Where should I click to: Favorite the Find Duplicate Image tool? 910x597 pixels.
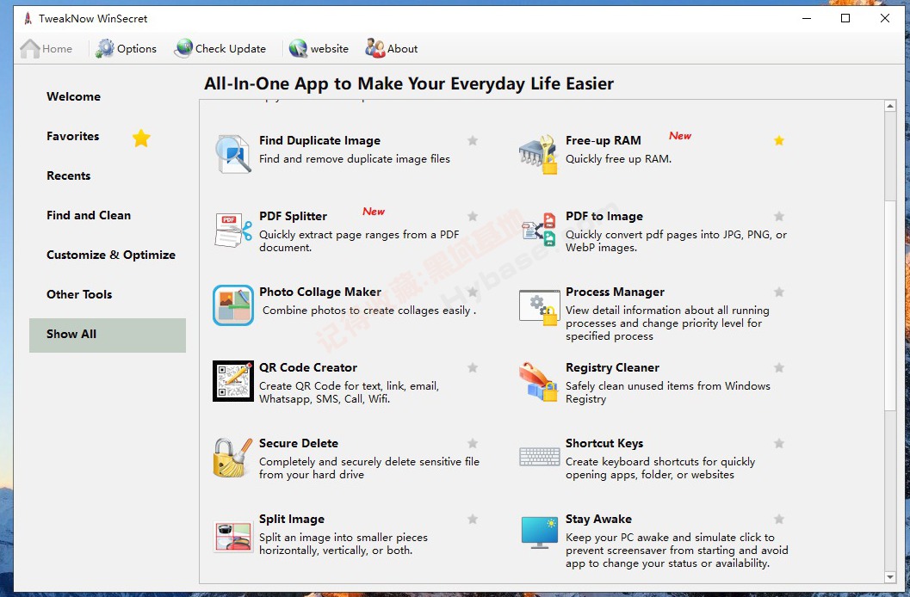click(473, 140)
